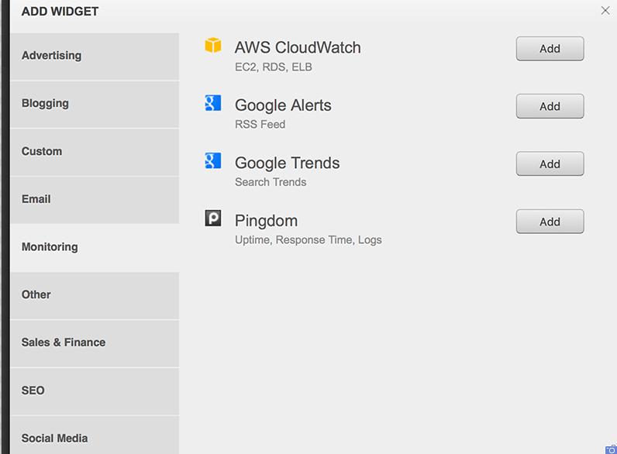Screen dimensions: 617x454
Task: Open the Other category
Action: (95, 295)
